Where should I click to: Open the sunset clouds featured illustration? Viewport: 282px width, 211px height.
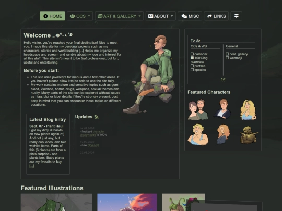point(127,202)
